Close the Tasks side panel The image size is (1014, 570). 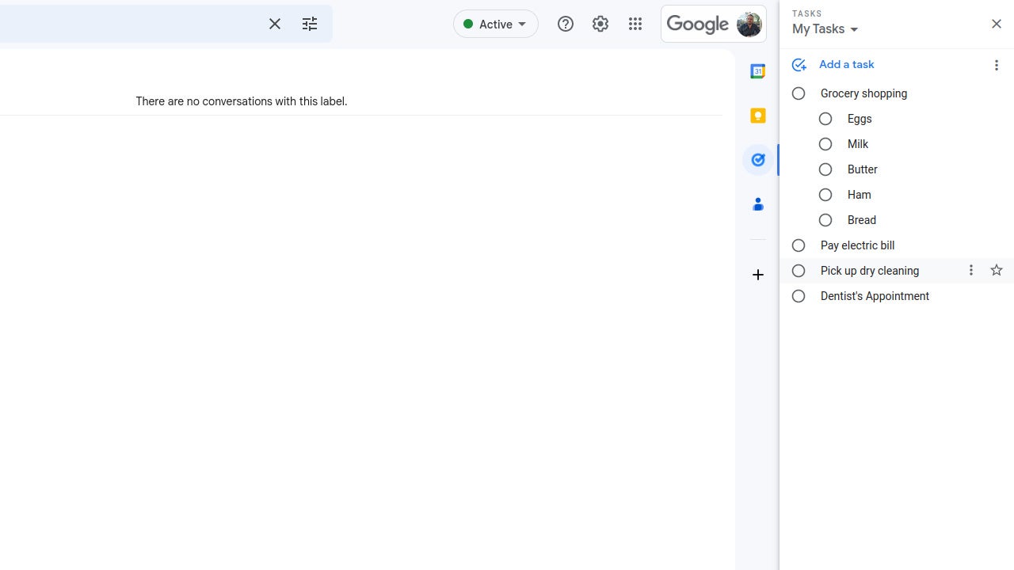[x=997, y=24]
